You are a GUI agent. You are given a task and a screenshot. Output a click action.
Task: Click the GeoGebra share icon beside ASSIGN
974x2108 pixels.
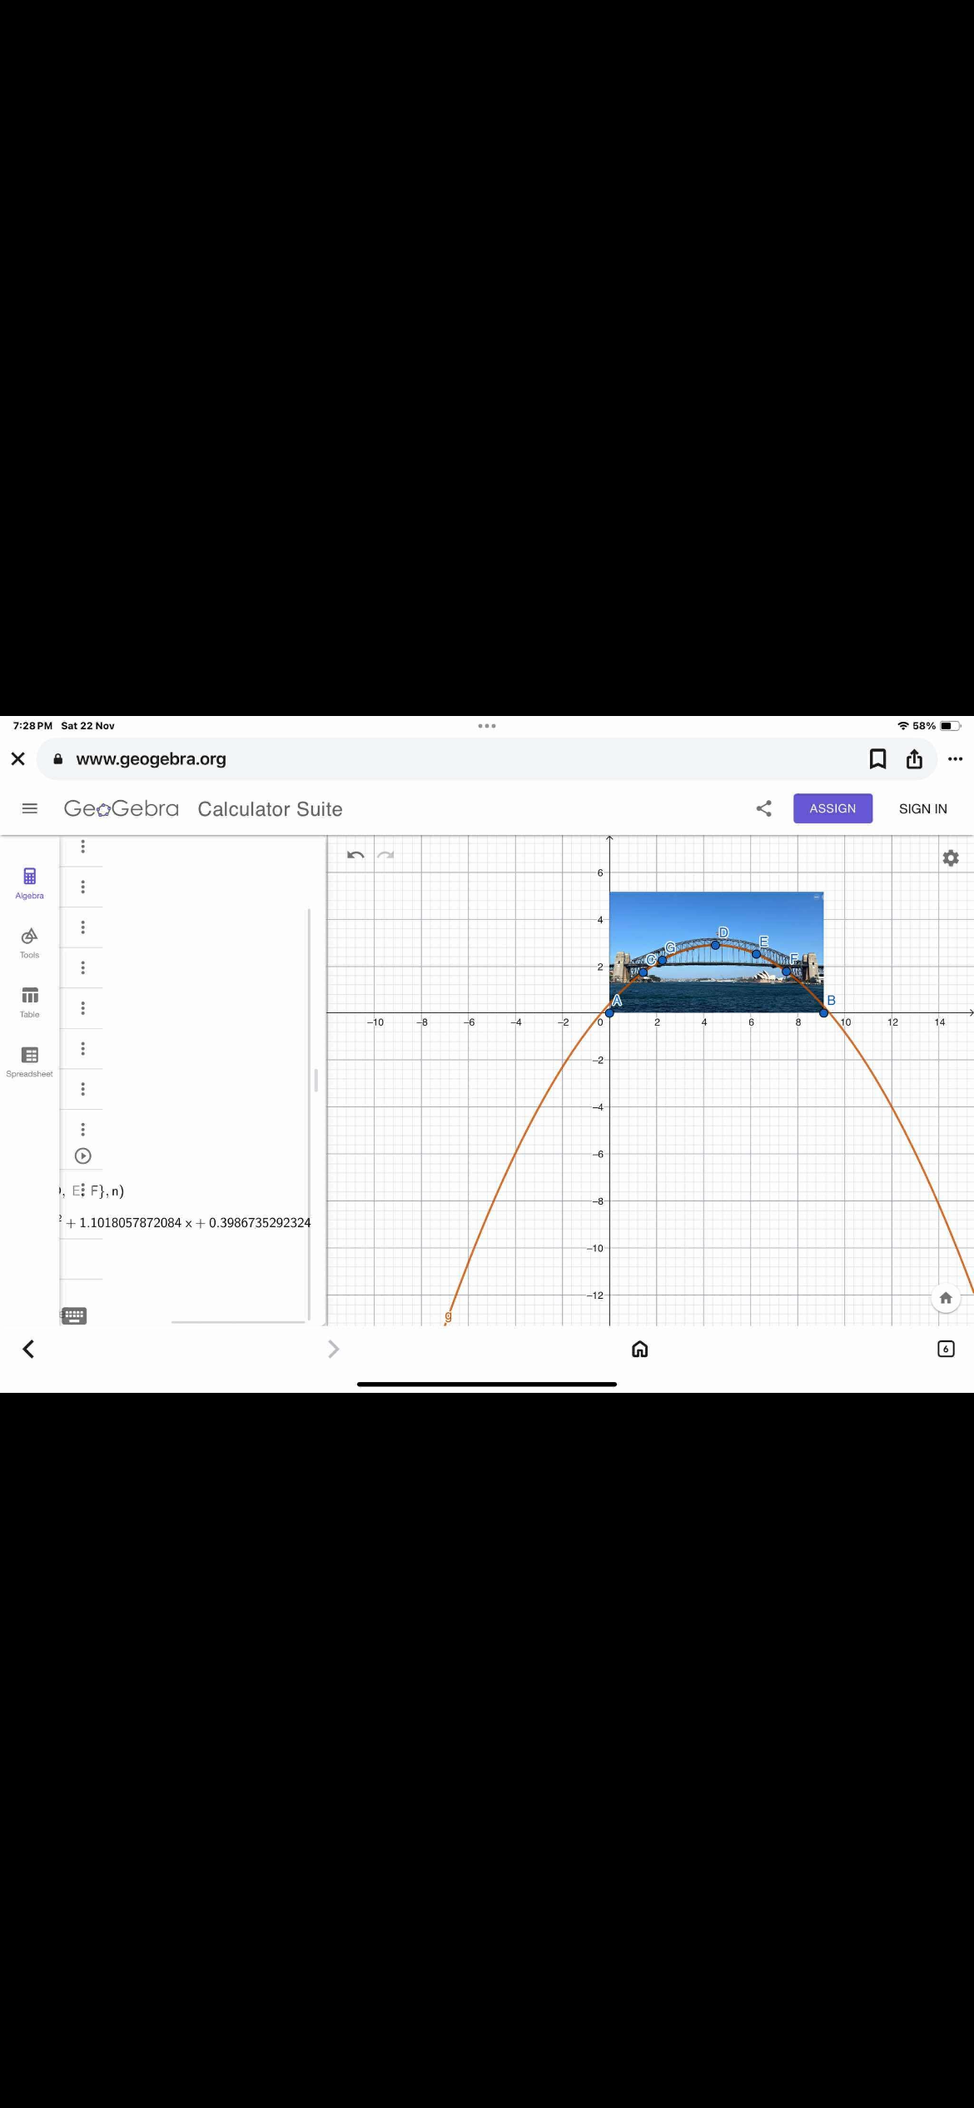(763, 808)
